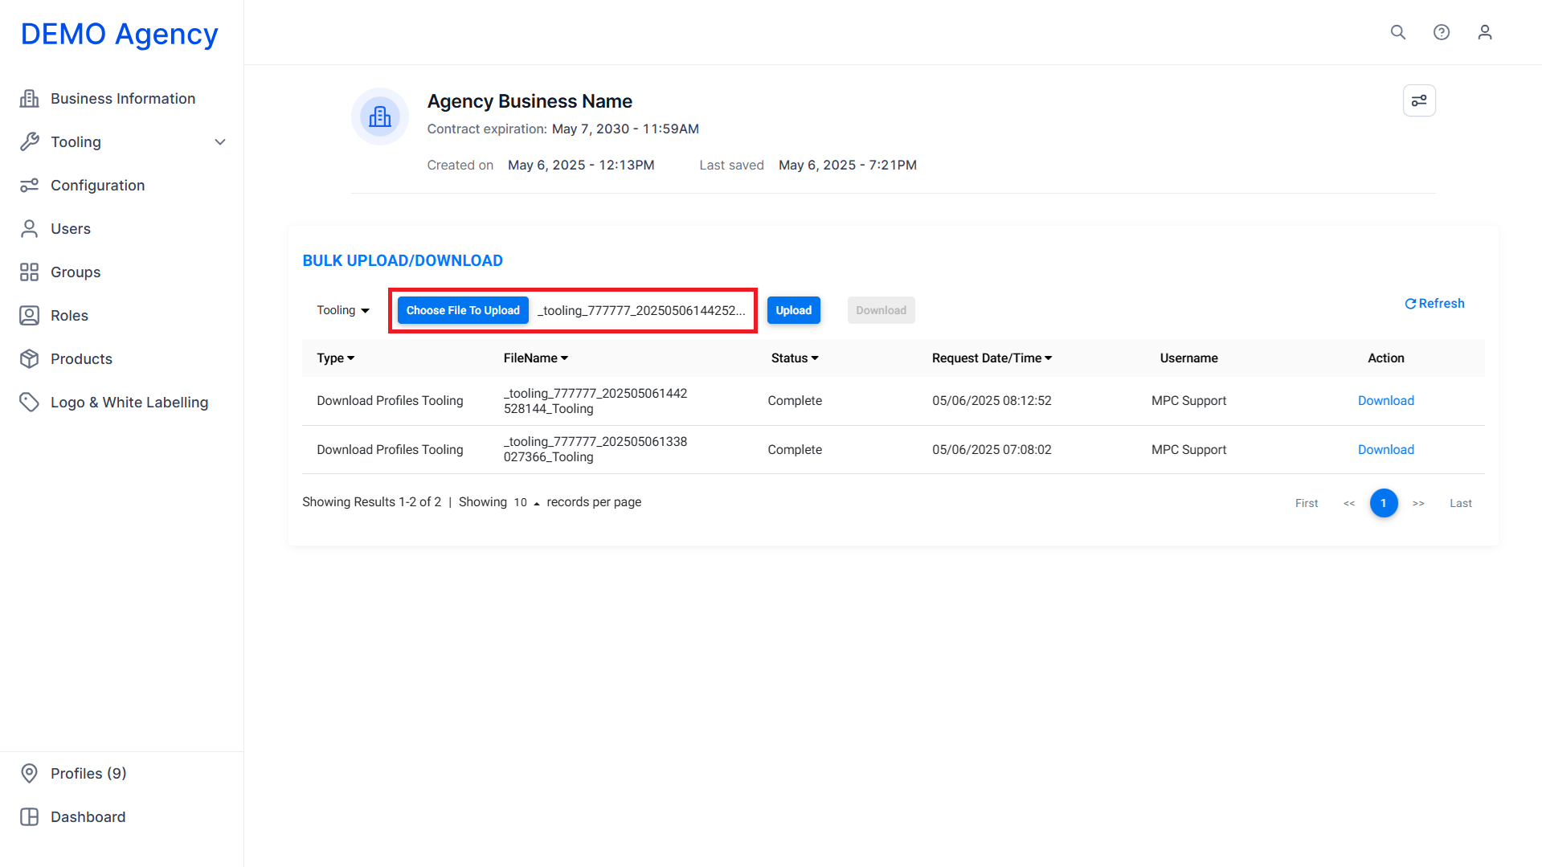This screenshot has height=867, width=1542.
Task: Click the greyed-out Download button
Action: click(881, 310)
